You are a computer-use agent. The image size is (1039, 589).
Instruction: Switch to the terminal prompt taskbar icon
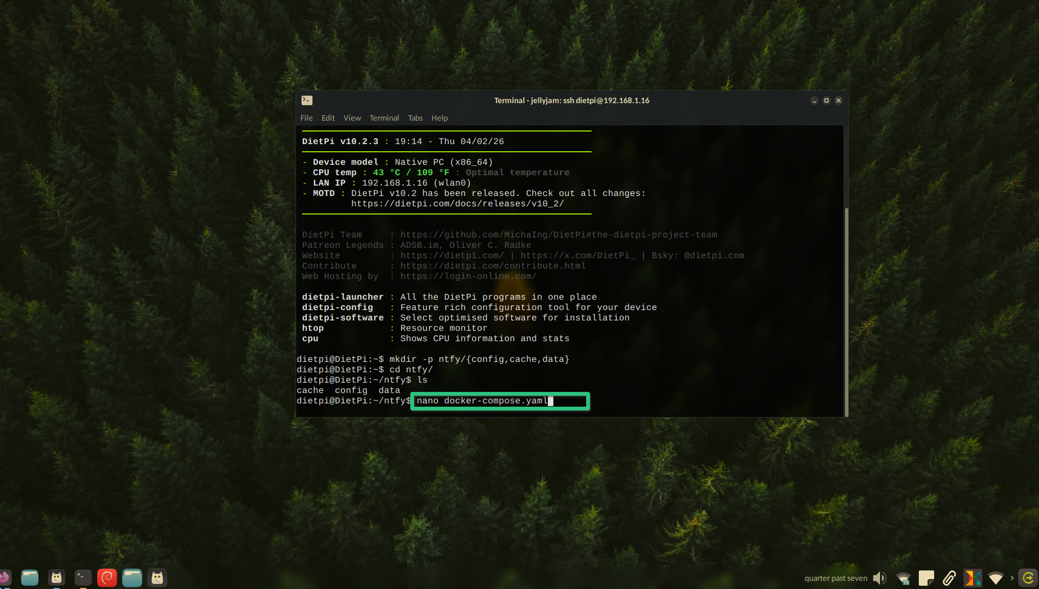pyautogui.click(x=82, y=578)
